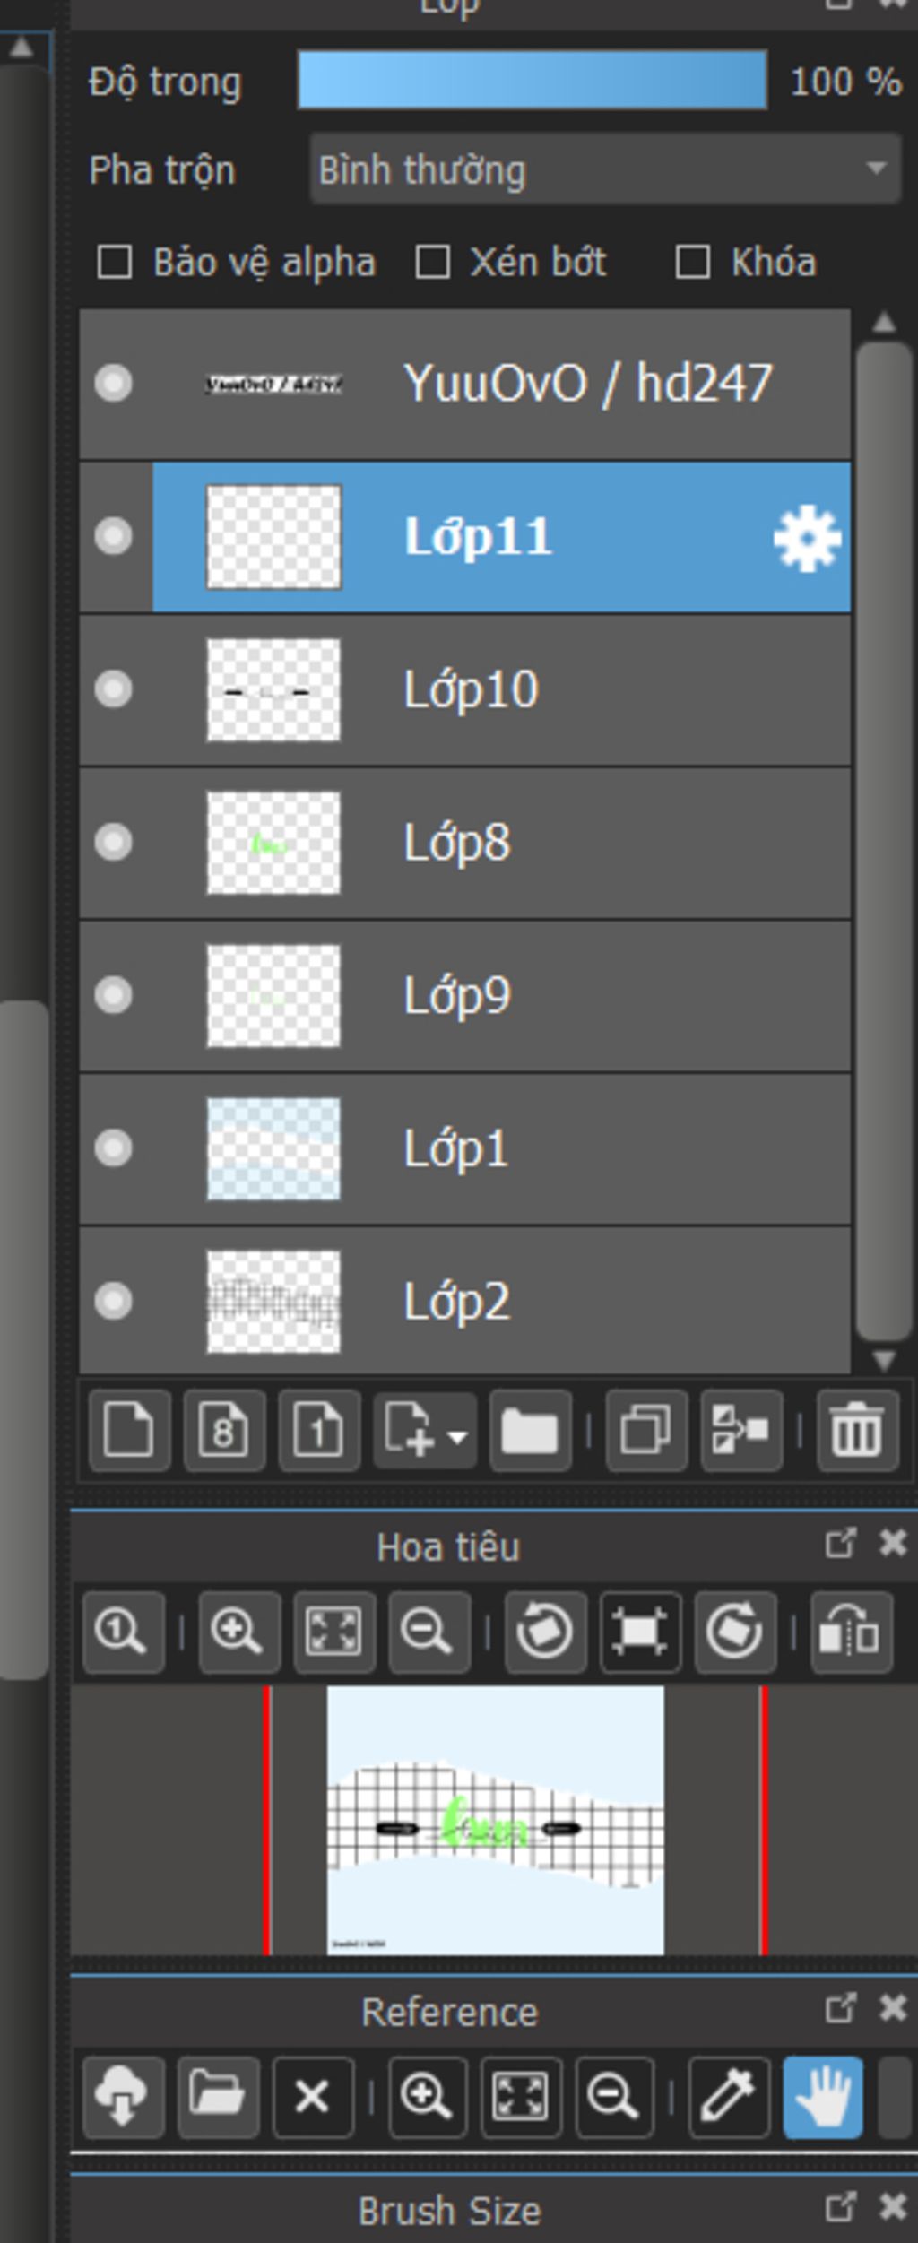This screenshot has width=918, height=2243.
Task: Tick the Xén bớt clipping checkbox
Action: pos(433,263)
